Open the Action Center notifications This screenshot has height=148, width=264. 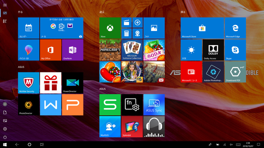(x=258, y=144)
